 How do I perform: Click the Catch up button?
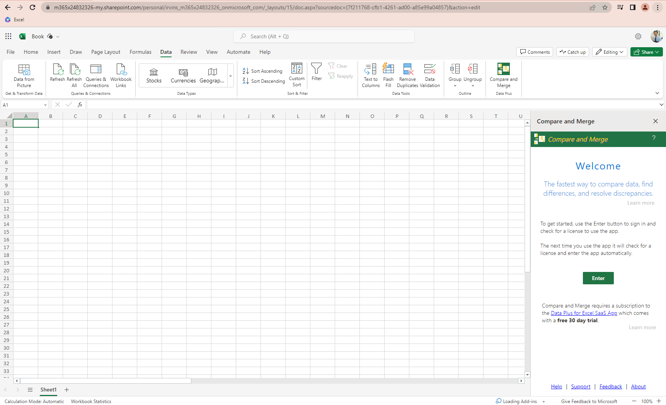[572, 52]
